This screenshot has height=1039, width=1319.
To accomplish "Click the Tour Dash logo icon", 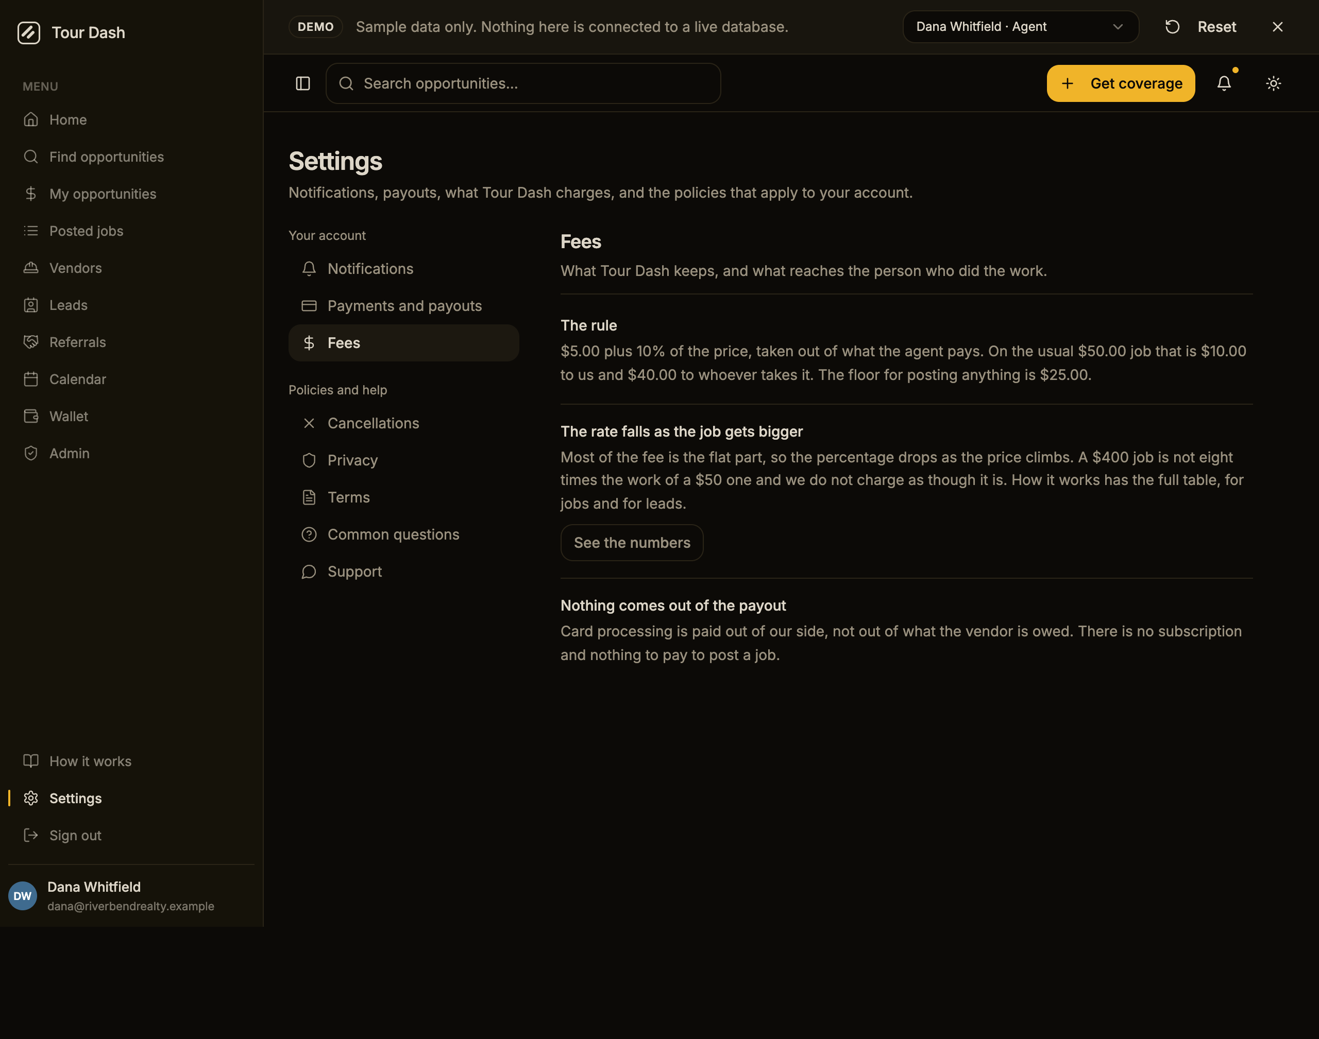I will [29, 32].
